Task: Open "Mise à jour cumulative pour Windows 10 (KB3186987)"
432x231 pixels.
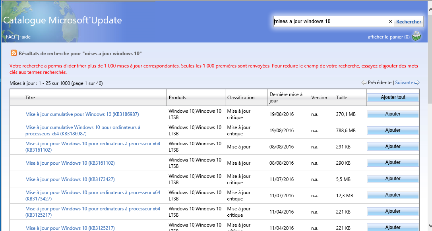Action: (82, 114)
